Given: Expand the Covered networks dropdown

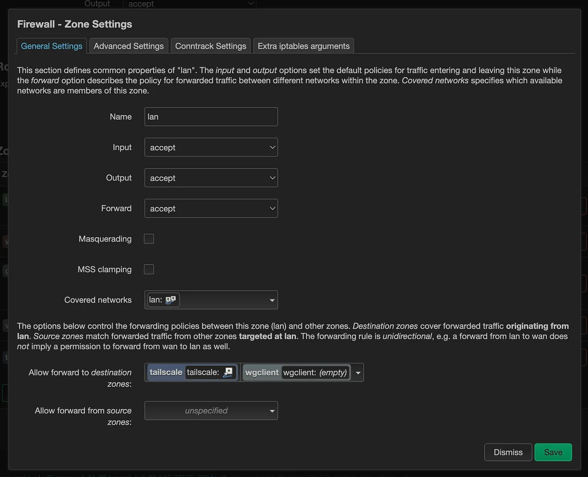Looking at the screenshot, I should (211, 300).
